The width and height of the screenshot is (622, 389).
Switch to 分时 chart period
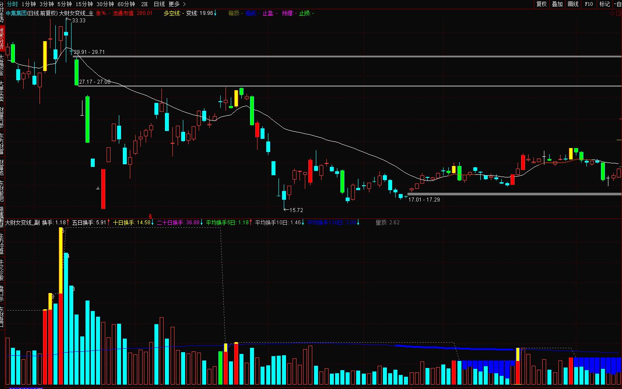click(x=12, y=4)
